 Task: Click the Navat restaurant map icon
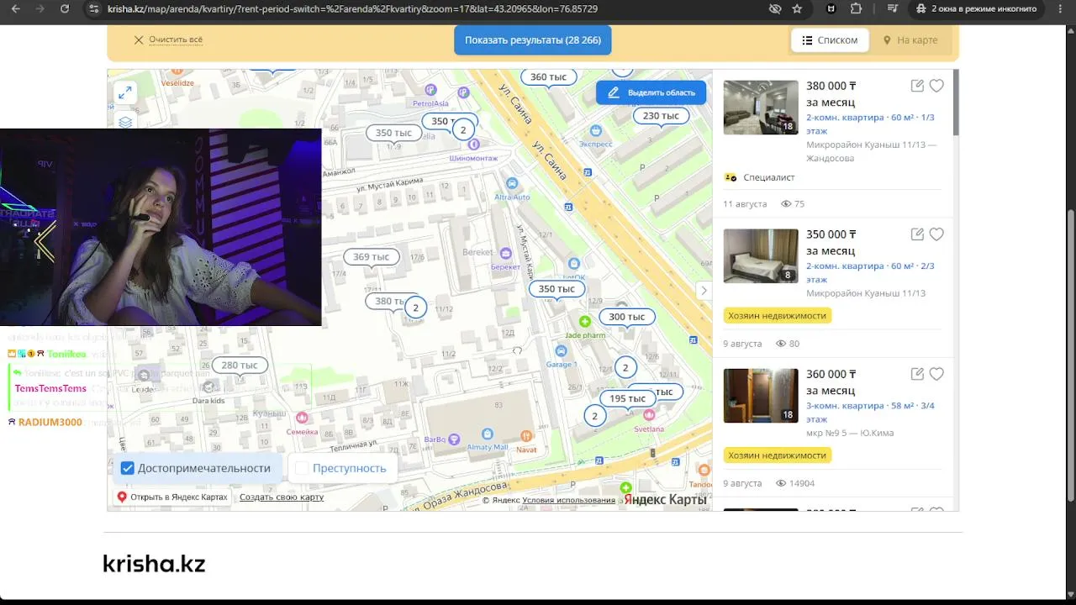(526, 436)
